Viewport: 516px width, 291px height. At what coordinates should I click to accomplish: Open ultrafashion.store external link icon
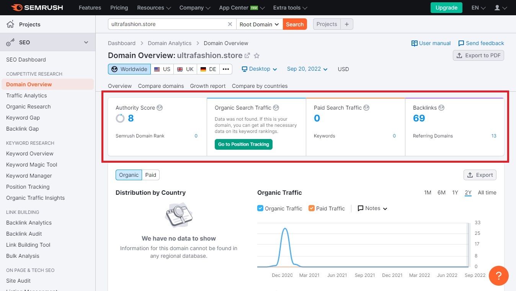click(x=247, y=55)
